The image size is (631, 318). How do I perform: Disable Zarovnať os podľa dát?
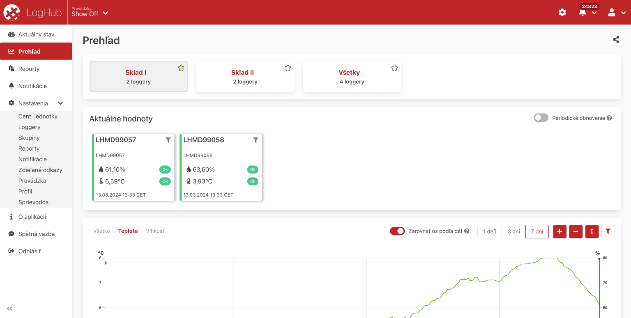pos(397,231)
